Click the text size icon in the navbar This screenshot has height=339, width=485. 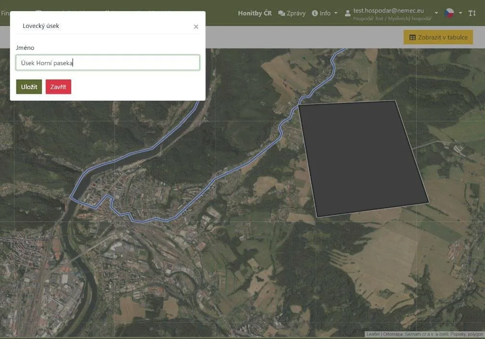[472, 13]
